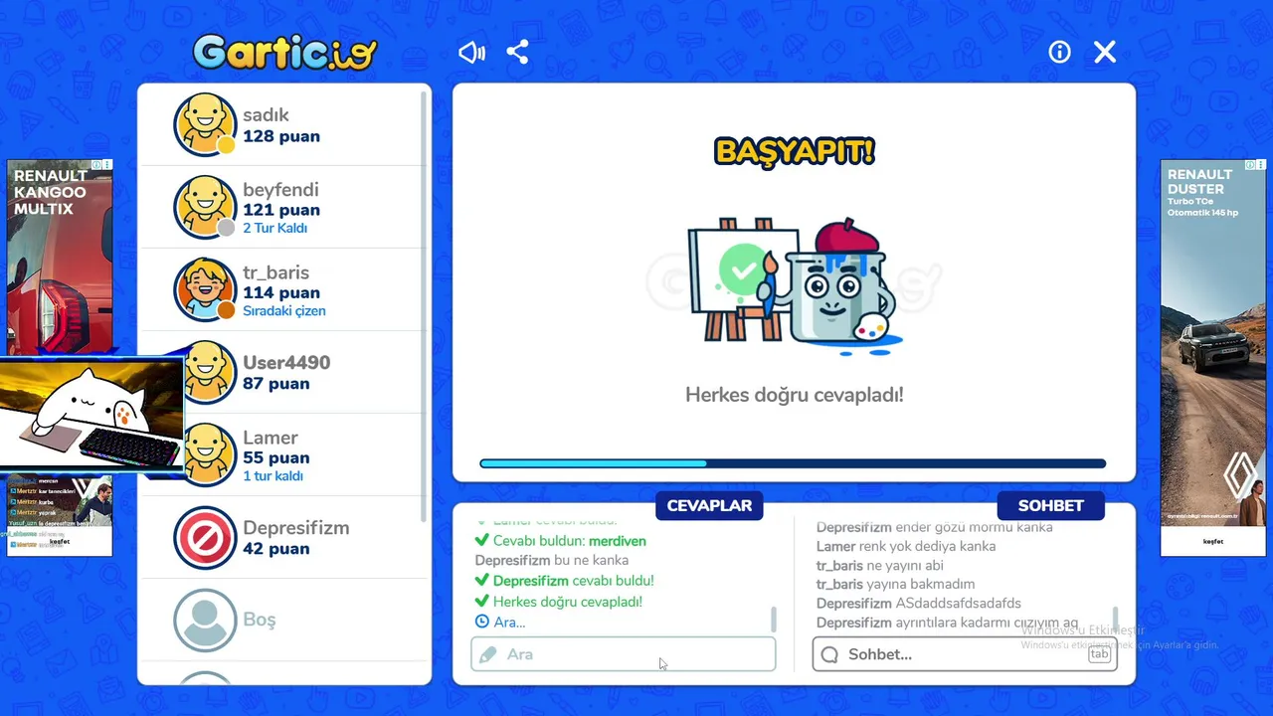Click the round timer progress bar
The width and height of the screenshot is (1273, 716).
793,463
